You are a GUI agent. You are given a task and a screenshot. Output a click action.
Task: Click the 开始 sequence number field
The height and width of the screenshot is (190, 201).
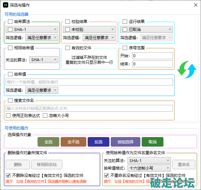(x=152, y=56)
